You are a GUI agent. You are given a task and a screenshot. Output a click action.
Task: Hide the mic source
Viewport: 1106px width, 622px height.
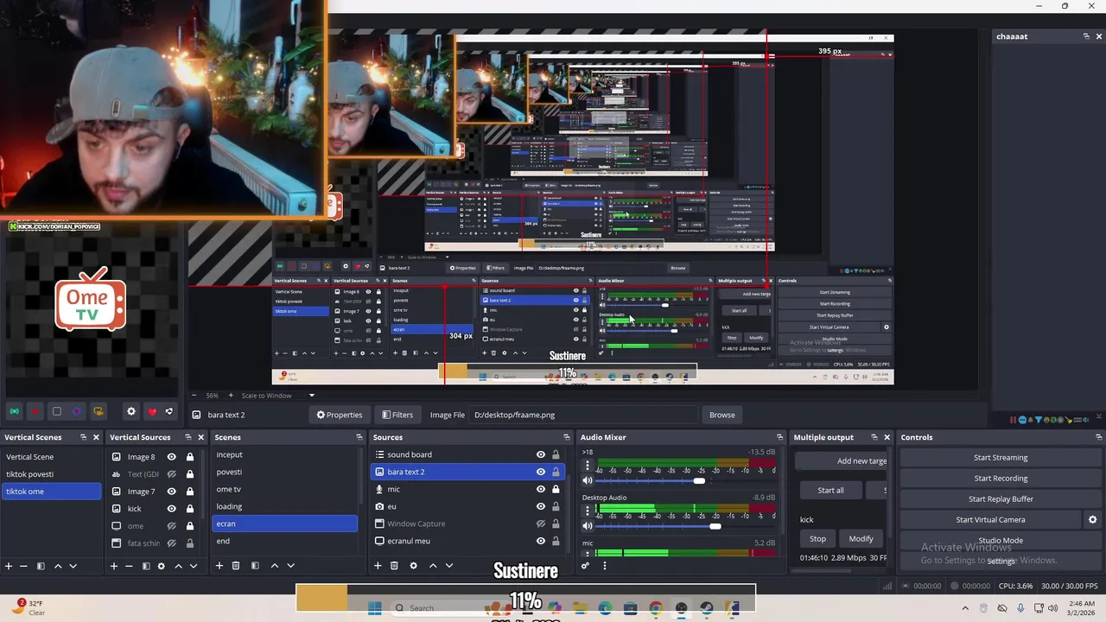pos(541,489)
